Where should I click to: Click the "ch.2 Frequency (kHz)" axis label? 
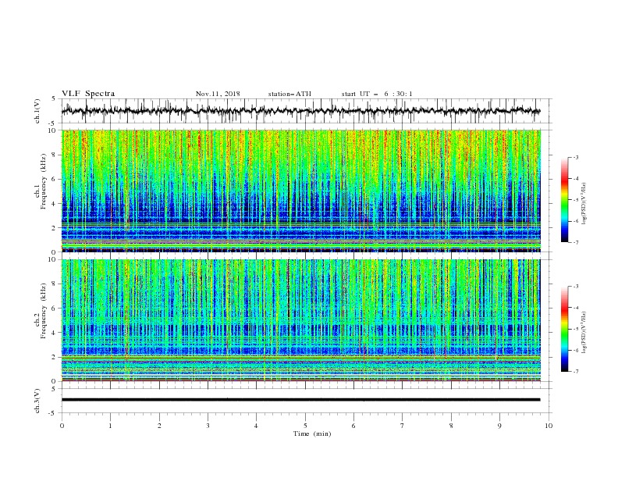tap(41, 309)
